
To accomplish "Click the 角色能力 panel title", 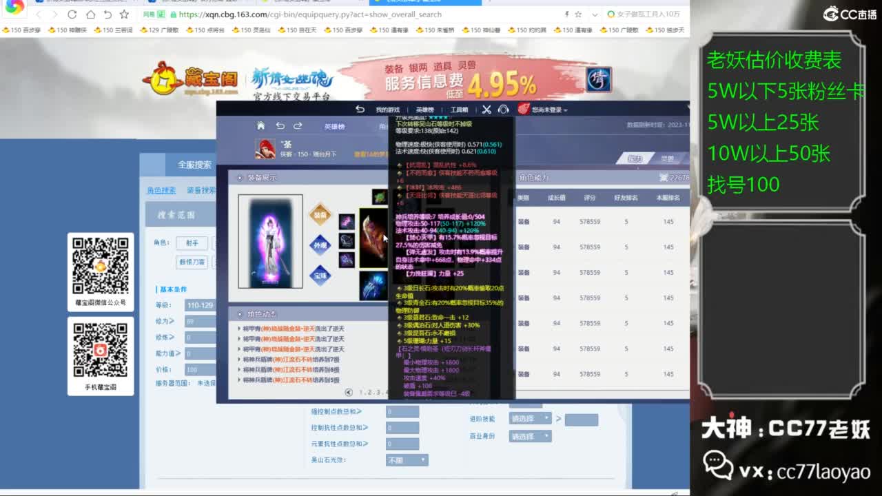I will pos(534,178).
